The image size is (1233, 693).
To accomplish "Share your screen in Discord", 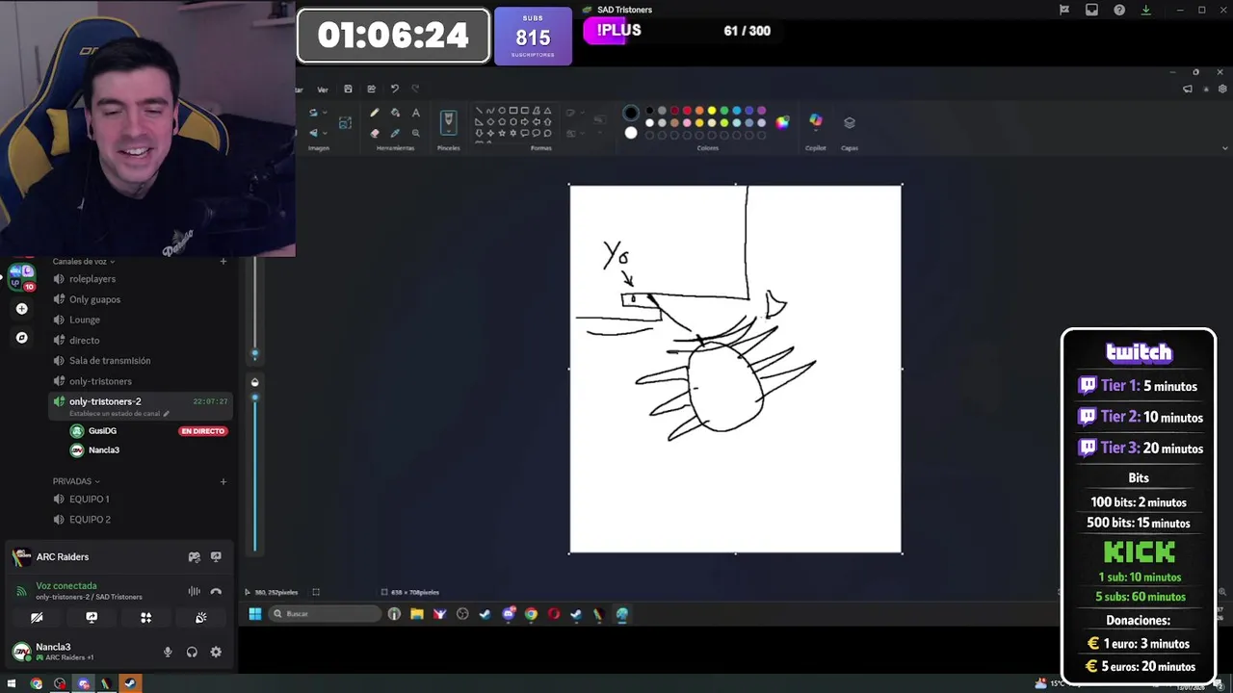I will pyautogui.click(x=92, y=618).
